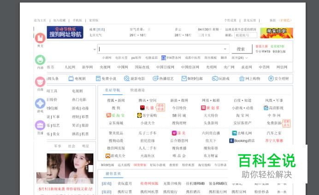
Task: Open the purple 直播 sidebar icon
Action: point(40,125)
